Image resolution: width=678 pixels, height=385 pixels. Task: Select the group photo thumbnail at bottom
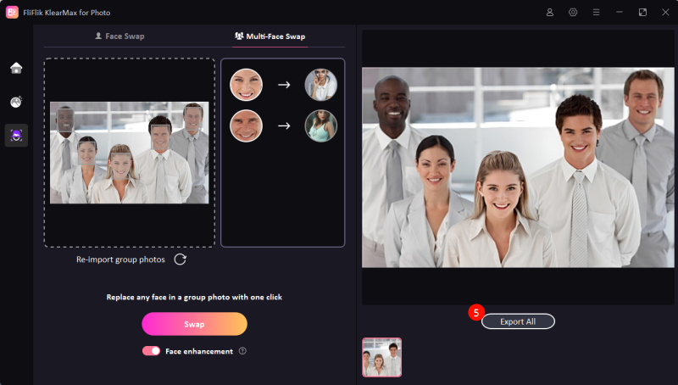(x=382, y=357)
